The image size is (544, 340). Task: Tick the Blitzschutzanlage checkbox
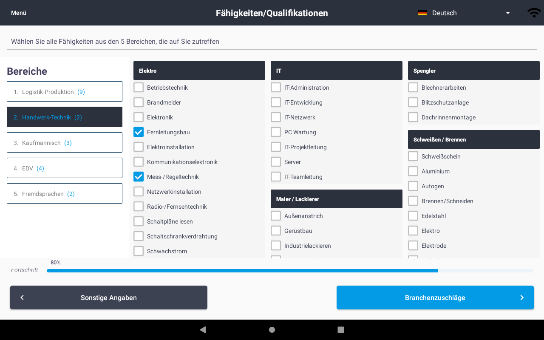pos(413,102)
